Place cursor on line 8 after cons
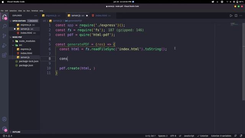Viewport: 245px width, 138px height. point(67,59)
